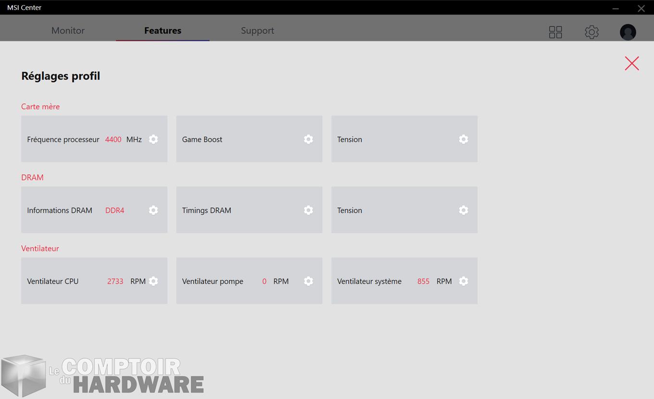
Task: Minimize the MSI Center window
Action: [616, 8]
